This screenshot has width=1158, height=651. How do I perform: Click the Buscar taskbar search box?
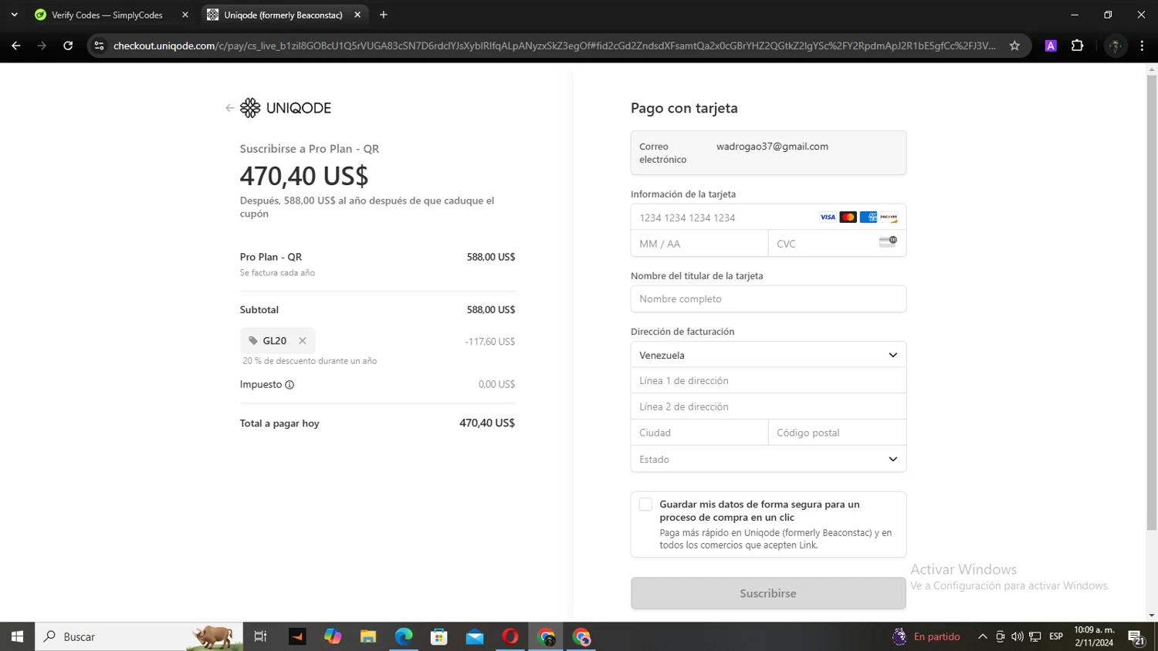(x=139, y=637)
